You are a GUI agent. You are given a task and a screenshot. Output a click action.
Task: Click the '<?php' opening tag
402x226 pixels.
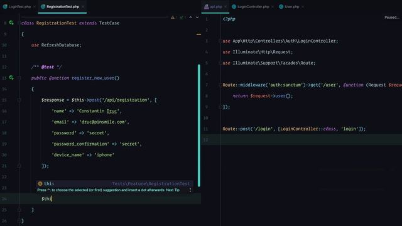point(229,19)
